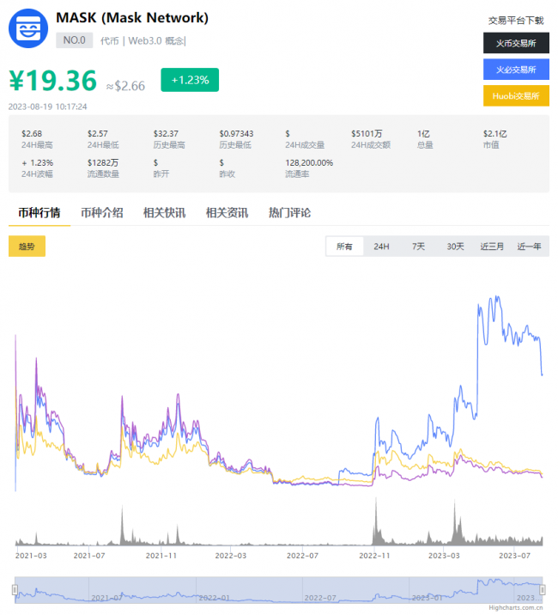
Task: Click the $2.68 24H最高 value
Action: tap(32, 134)
